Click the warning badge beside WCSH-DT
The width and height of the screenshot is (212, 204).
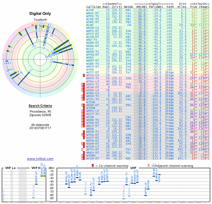point(83,159)
